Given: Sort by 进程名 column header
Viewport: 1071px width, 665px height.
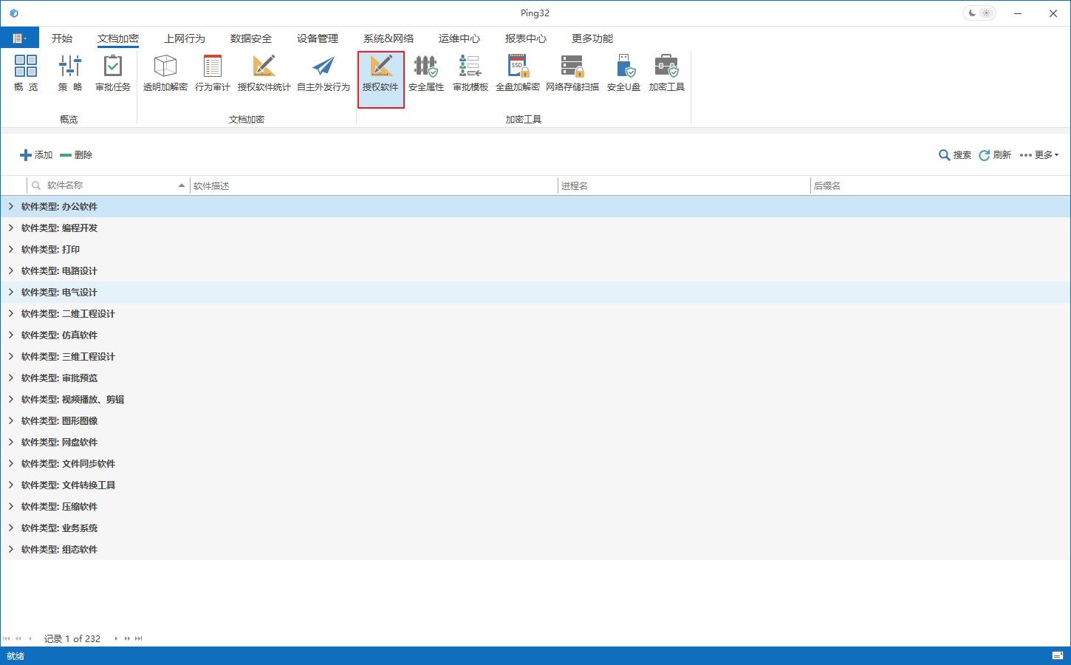Looking at the screenshot, I should click(684, 185).
